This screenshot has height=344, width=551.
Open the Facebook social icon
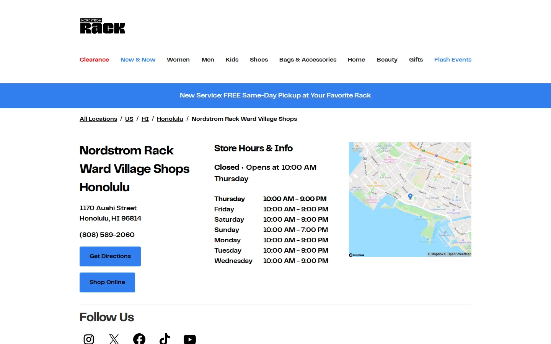tap(139, 339)
